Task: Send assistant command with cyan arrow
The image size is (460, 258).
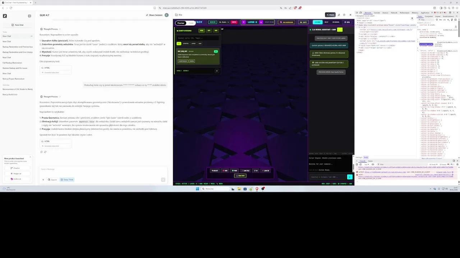Action: 350,177
